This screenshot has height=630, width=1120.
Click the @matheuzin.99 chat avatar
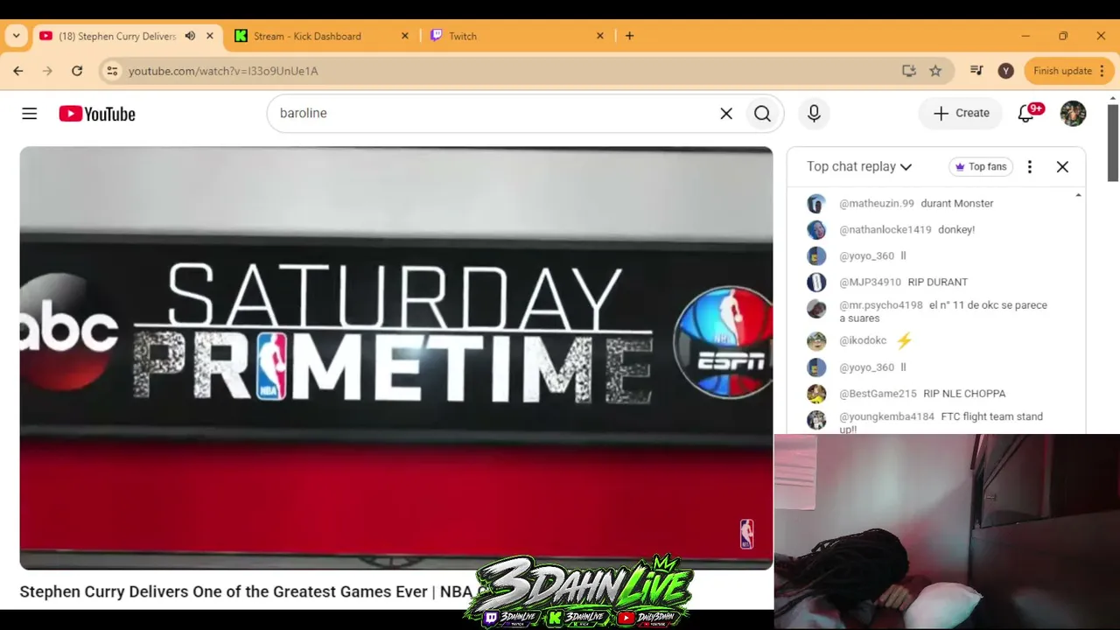coord(816,204)
